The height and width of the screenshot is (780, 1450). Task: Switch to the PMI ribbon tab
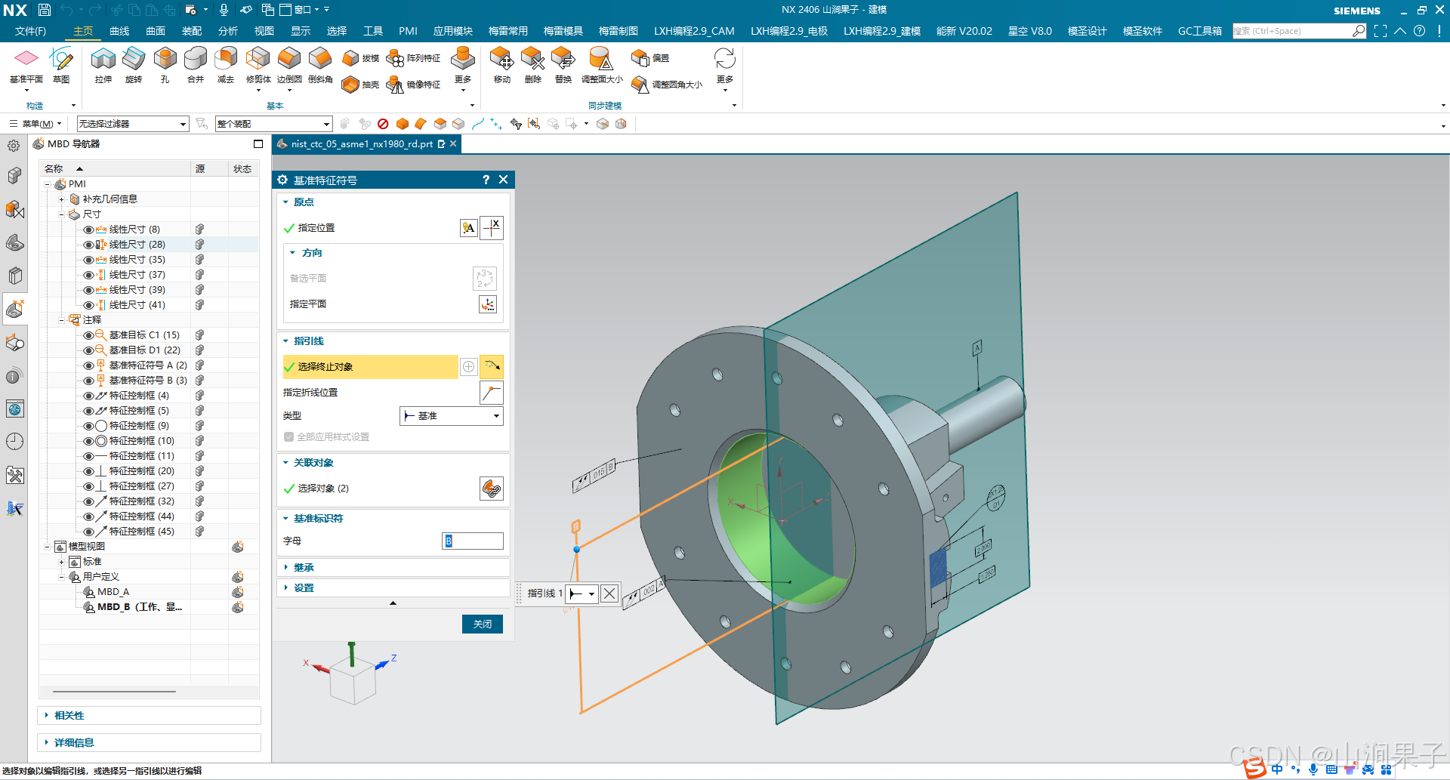(x=408, y=31)
